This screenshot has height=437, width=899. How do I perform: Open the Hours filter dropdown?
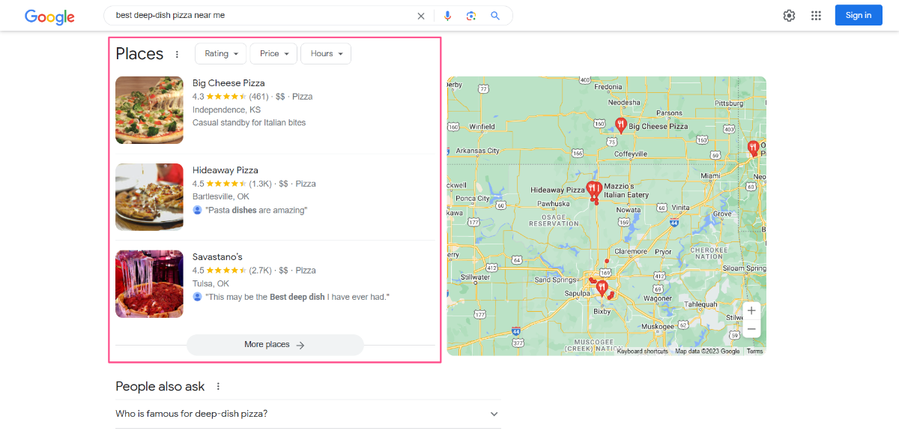[326, 54]
